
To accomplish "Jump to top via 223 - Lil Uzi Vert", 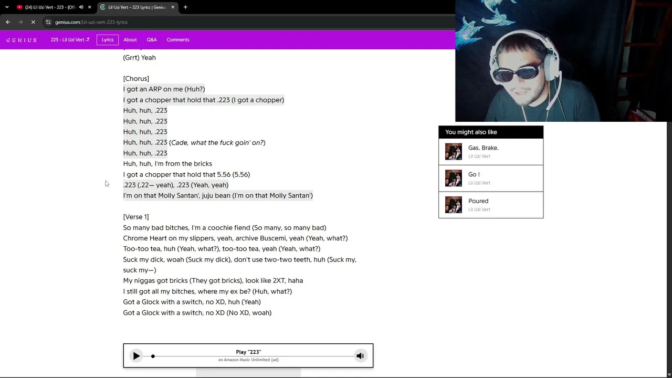I will pyautogui.click(x=70, y=40).
